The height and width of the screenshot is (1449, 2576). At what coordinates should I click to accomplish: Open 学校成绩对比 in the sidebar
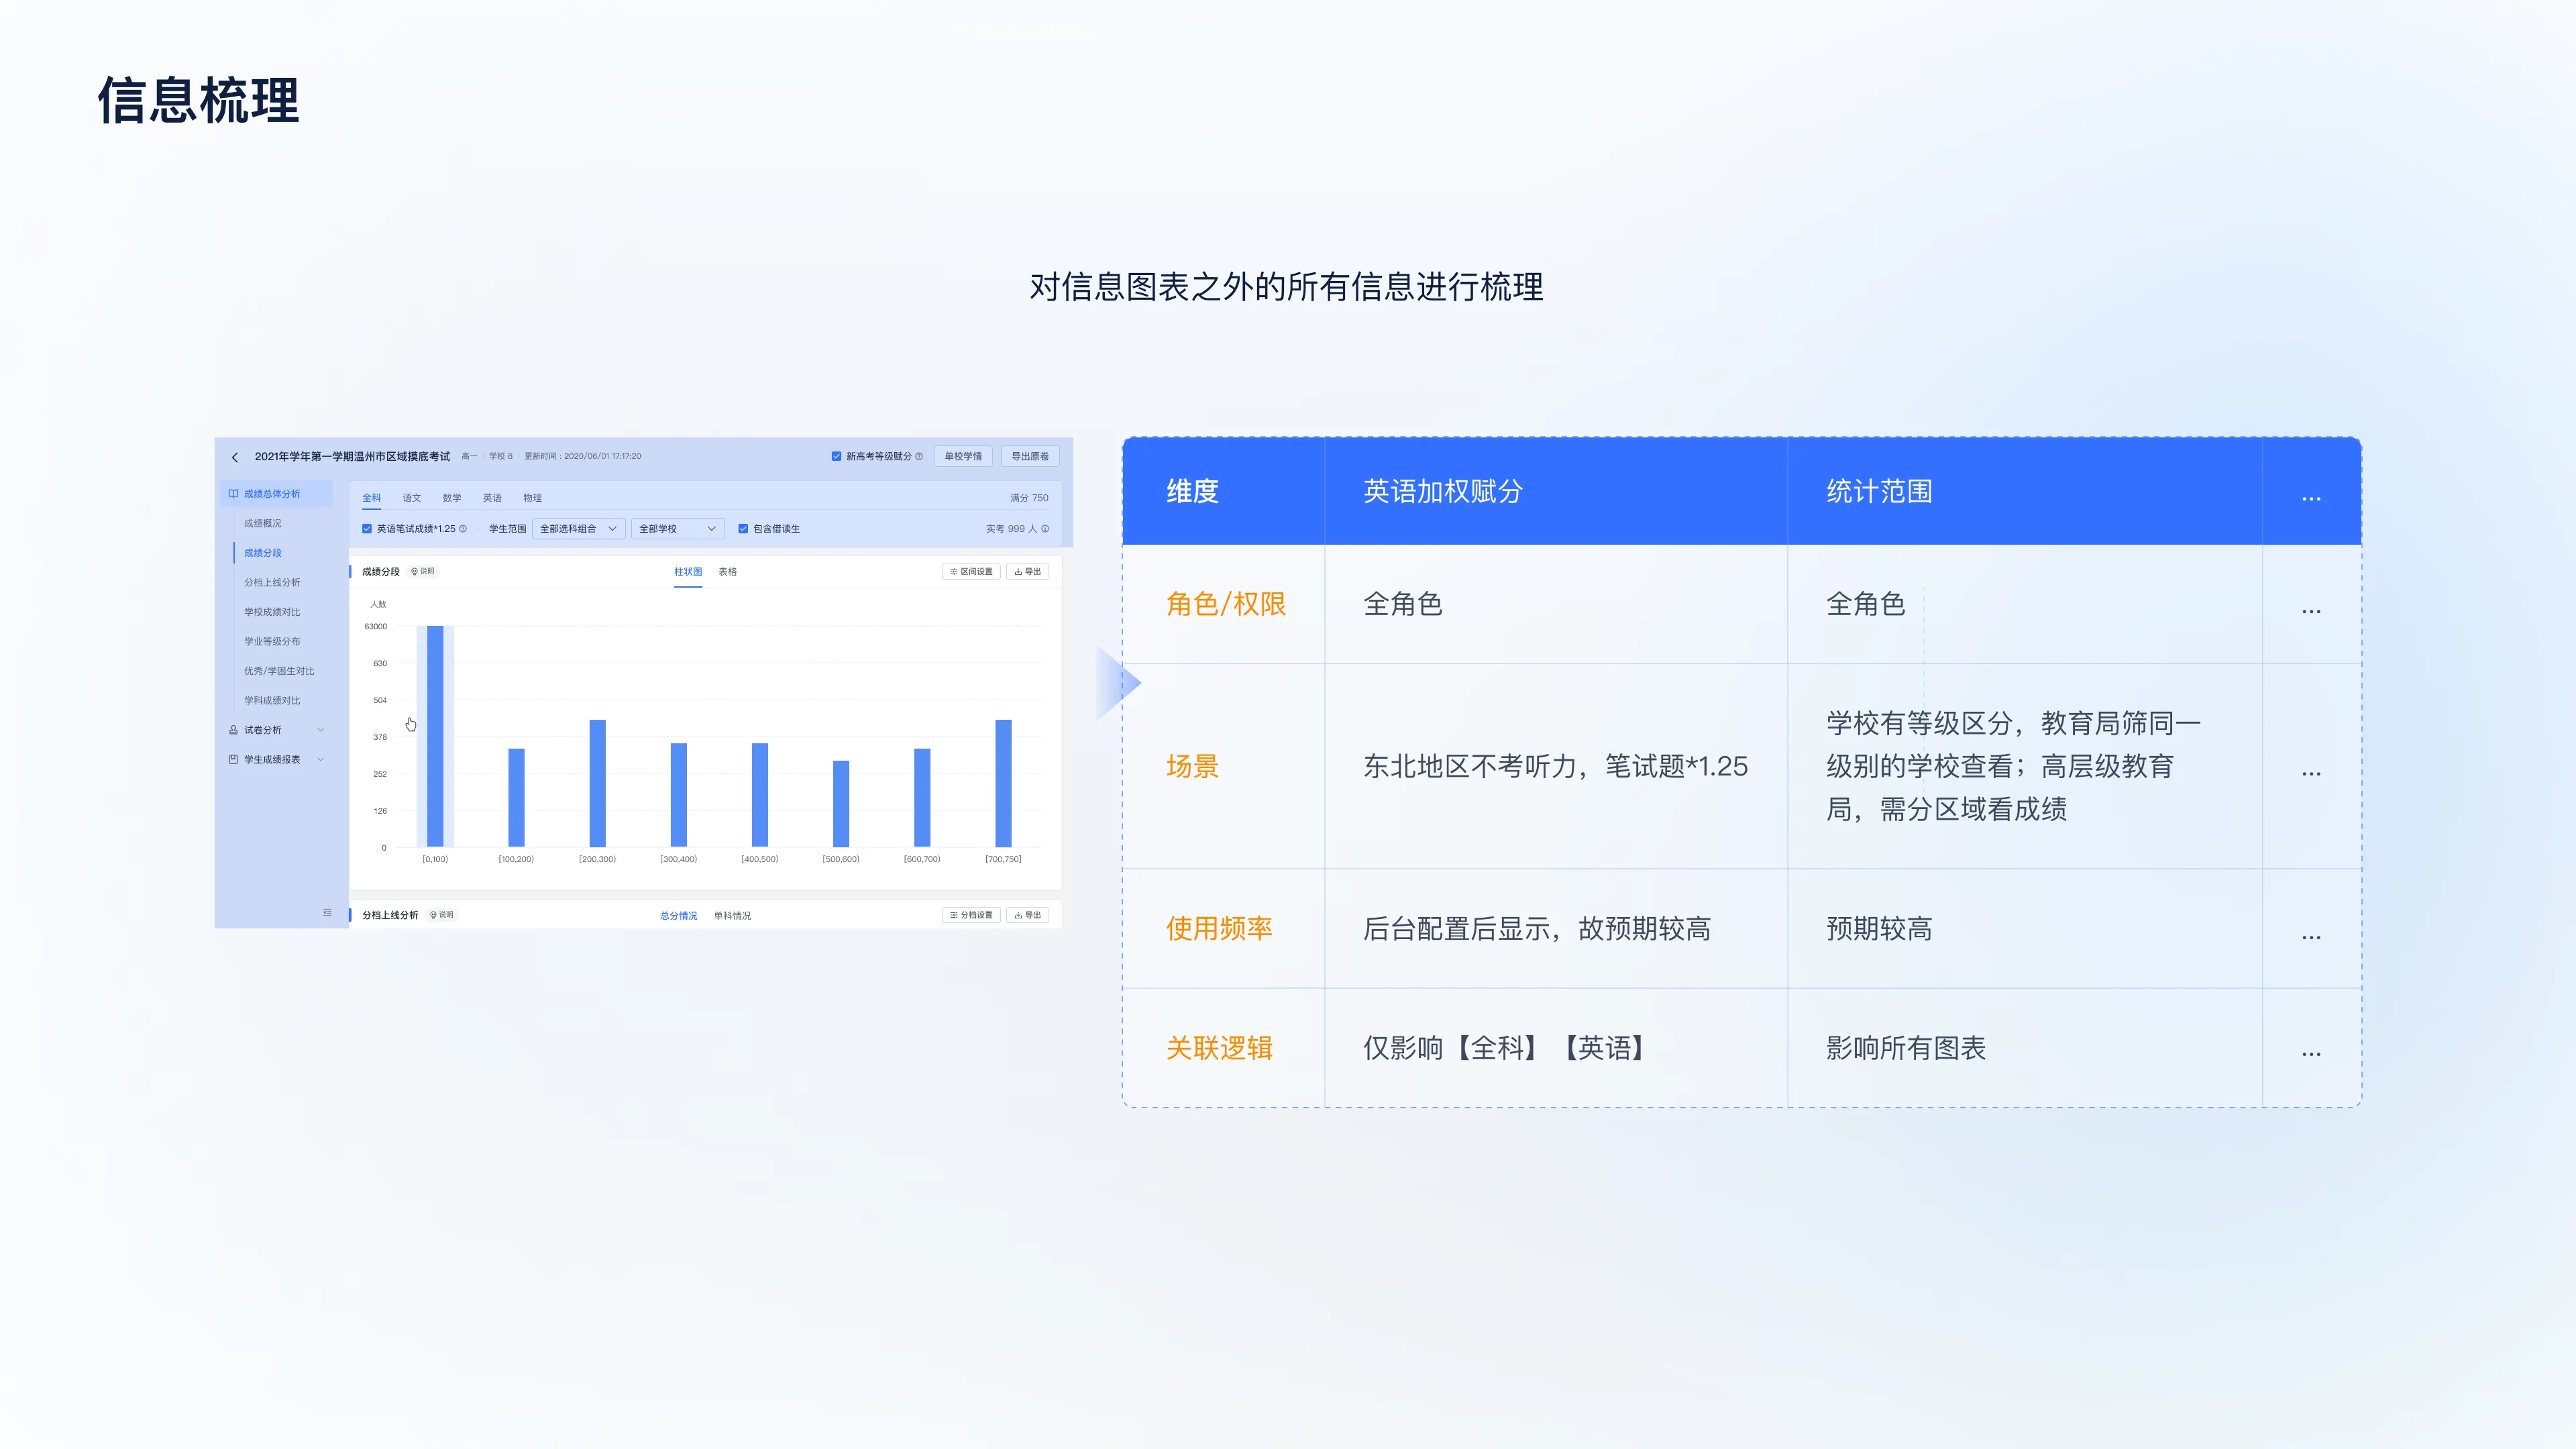pos(272,611)
